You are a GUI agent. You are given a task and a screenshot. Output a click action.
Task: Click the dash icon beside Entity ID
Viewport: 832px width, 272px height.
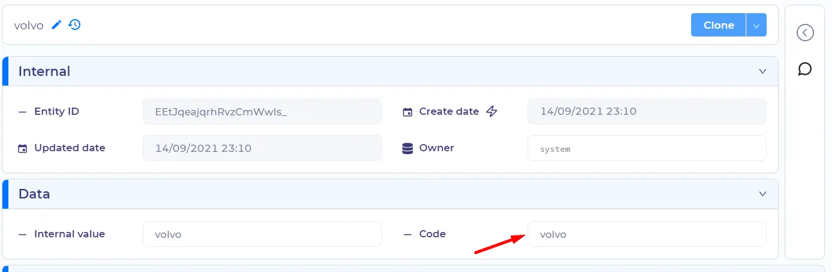point(23,112)
